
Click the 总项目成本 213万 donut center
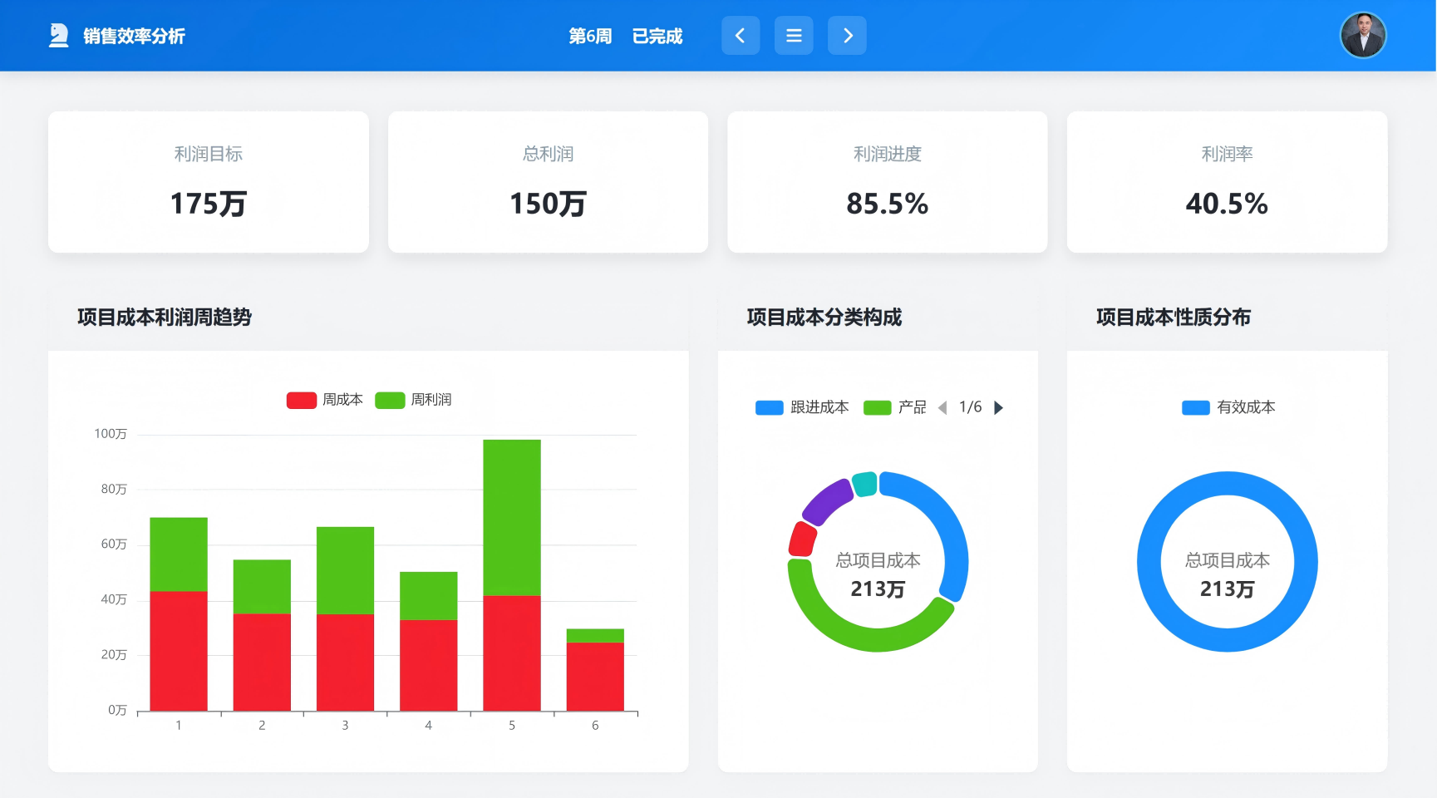click(877, 574)
